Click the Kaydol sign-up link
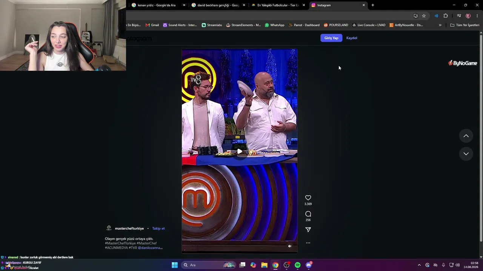Viewport: 483px width, 271px height. [352, 38]
